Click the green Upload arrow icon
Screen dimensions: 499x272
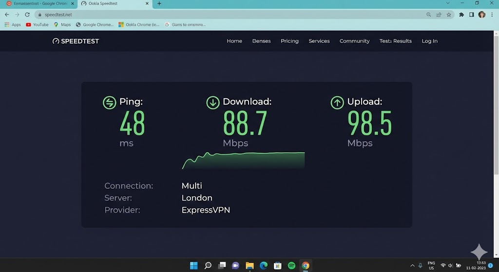pos(337,103)
